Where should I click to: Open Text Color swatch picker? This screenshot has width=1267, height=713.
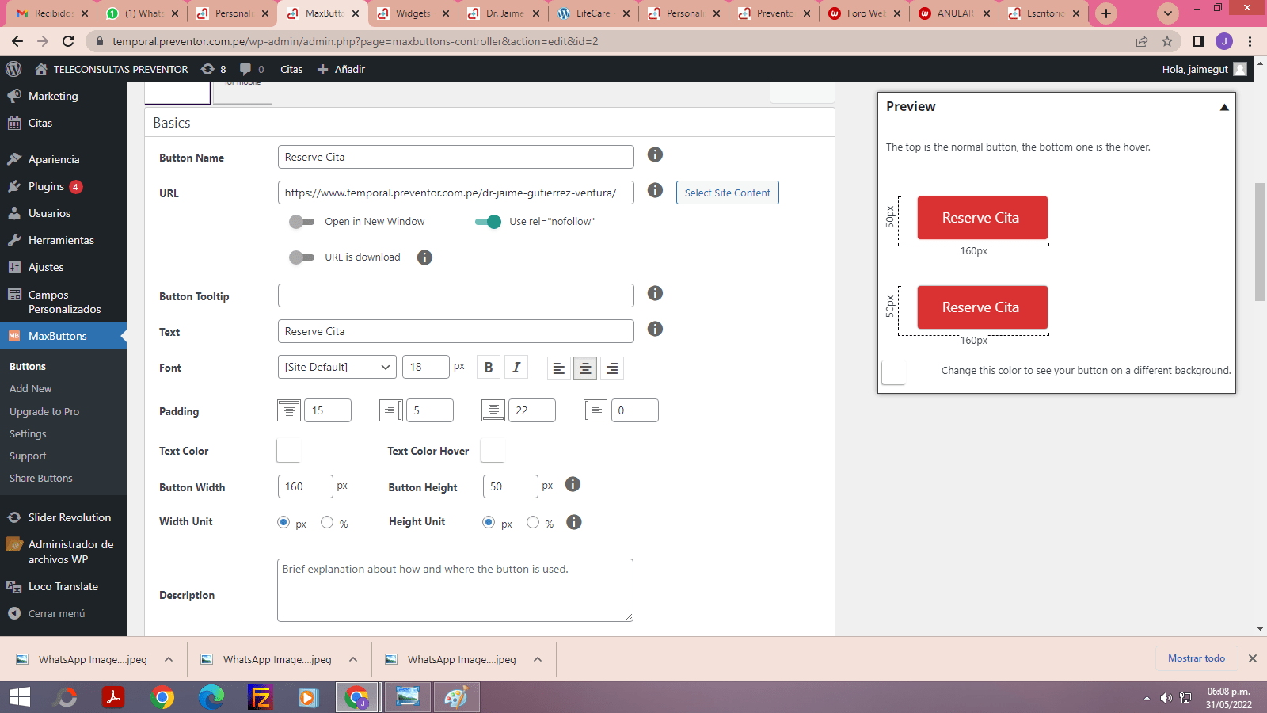pyautogui.click(x=288, y=450)
